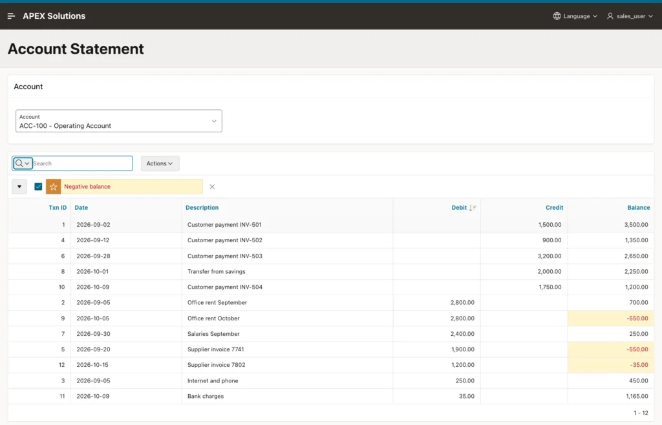Open the Balance column header menu
662x425 pixels.
click(x=638, y=207)
